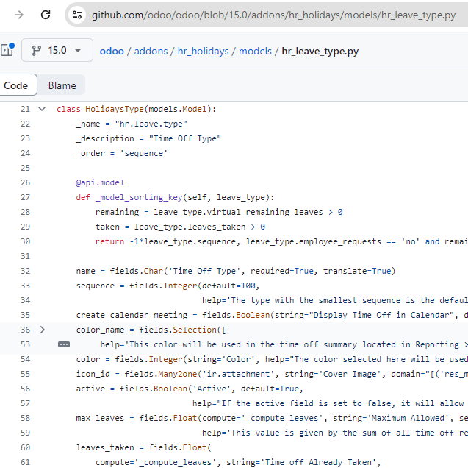Open the 15.0 branch selector dropdown
Image resolution: width=468 pixels, height=468 pixels.
[57, 50]
